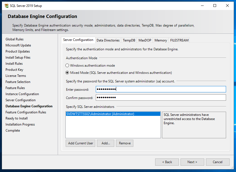Click the Remove button

coord(124,143)
